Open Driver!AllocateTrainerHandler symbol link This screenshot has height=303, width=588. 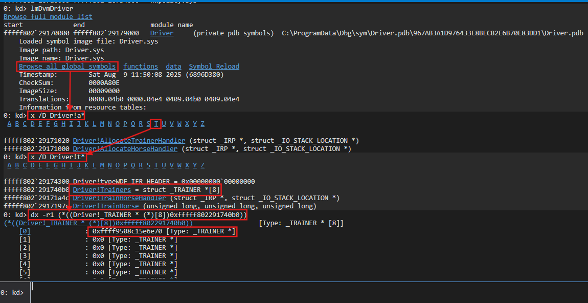(x=130, y=140)
